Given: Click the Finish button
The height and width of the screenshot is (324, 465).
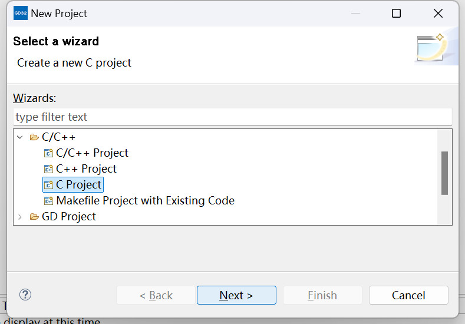Looking at the screenshot, I should 322,295.
